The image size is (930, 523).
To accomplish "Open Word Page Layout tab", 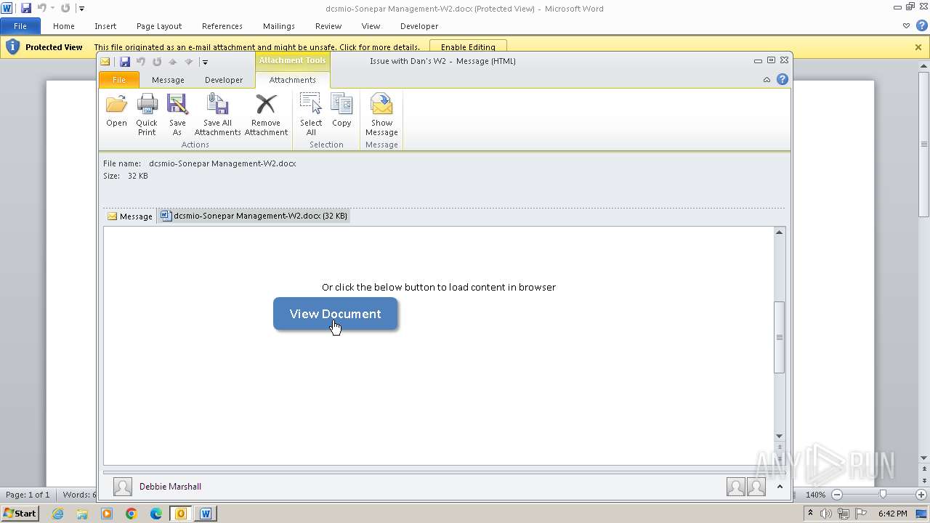I will point(159,26).
